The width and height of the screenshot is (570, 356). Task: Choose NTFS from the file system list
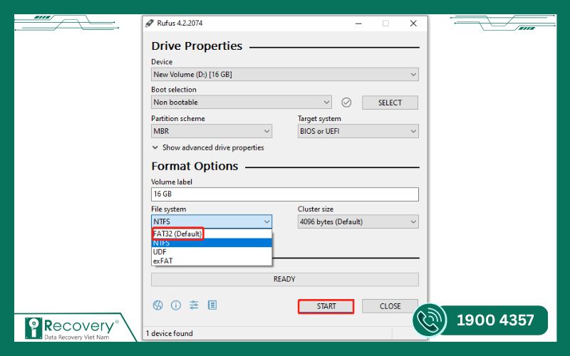pos(212,243)
